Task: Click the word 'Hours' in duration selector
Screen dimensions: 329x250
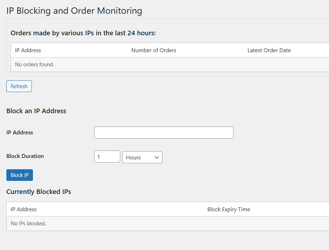Action: pyautogui.click(x=133, y=158)
